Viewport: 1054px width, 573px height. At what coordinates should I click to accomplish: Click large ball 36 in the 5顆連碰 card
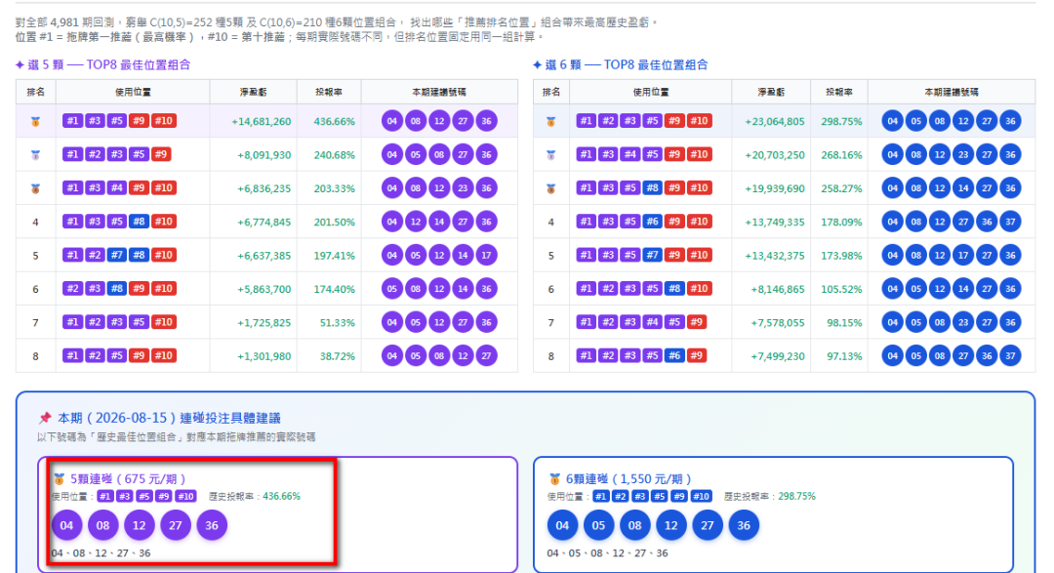212,525
